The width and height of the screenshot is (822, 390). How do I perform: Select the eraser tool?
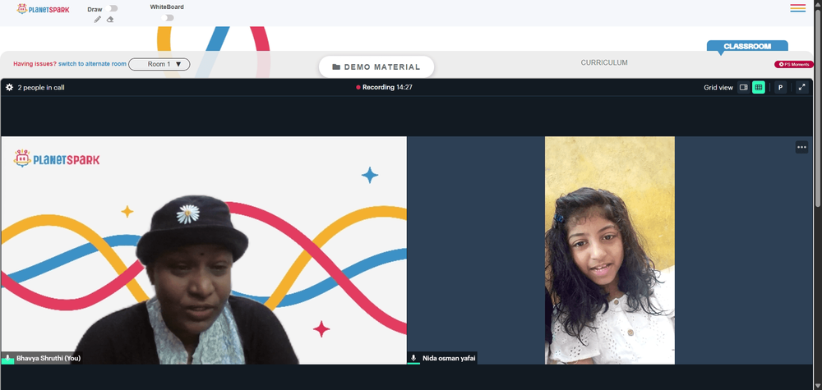110,20
